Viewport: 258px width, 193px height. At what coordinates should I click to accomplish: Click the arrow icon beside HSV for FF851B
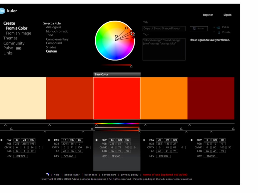click(x=144, y=140)
